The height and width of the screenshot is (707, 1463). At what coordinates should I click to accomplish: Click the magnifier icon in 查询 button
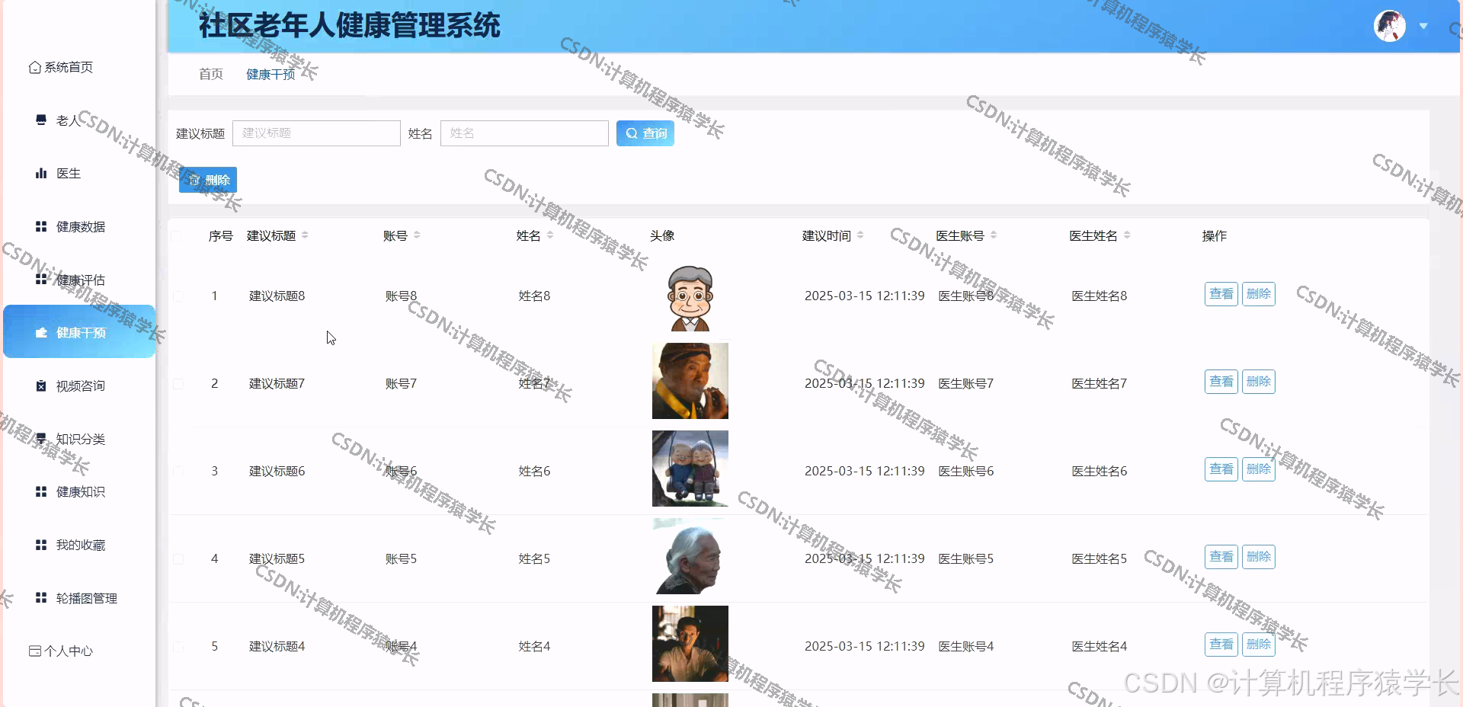(x=632, y=133)
